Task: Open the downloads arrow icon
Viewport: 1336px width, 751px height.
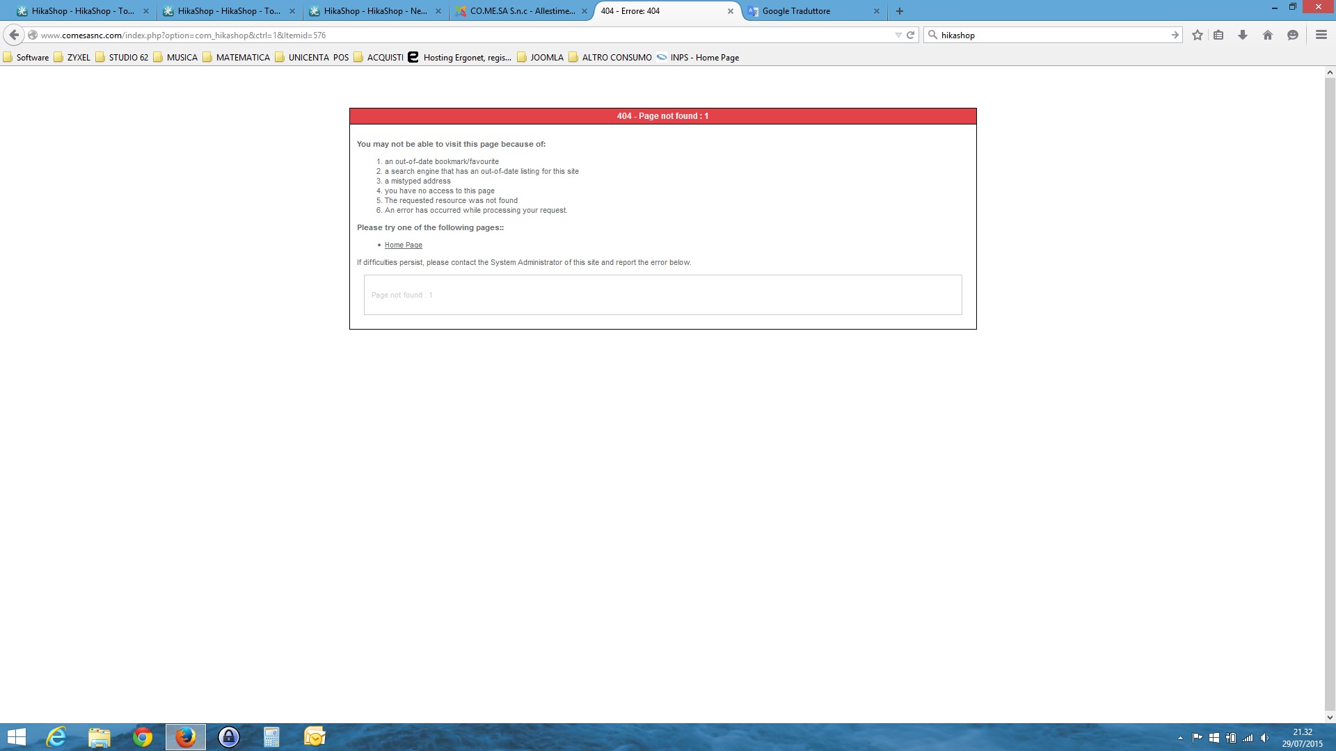Action: [x=1243, y=35]
